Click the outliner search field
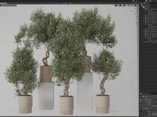 click(x=152, y=3)
